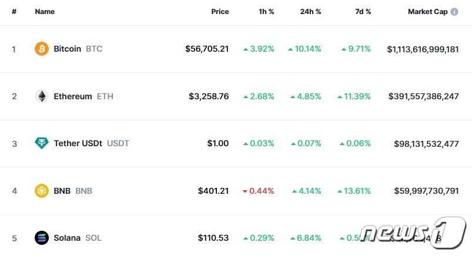Image resolution: width=472 pixels, height=256 pixels.
Task: Sort table by Name column header
Action: (45, 12)
